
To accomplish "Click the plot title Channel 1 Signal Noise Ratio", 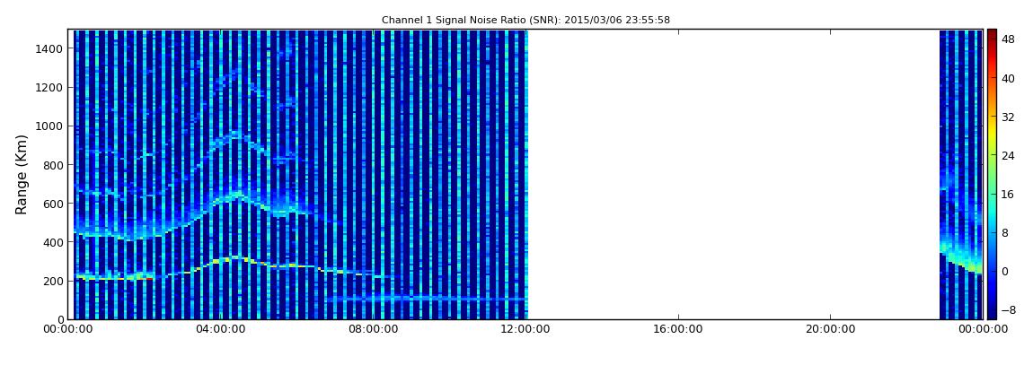I will coord(525,21).
